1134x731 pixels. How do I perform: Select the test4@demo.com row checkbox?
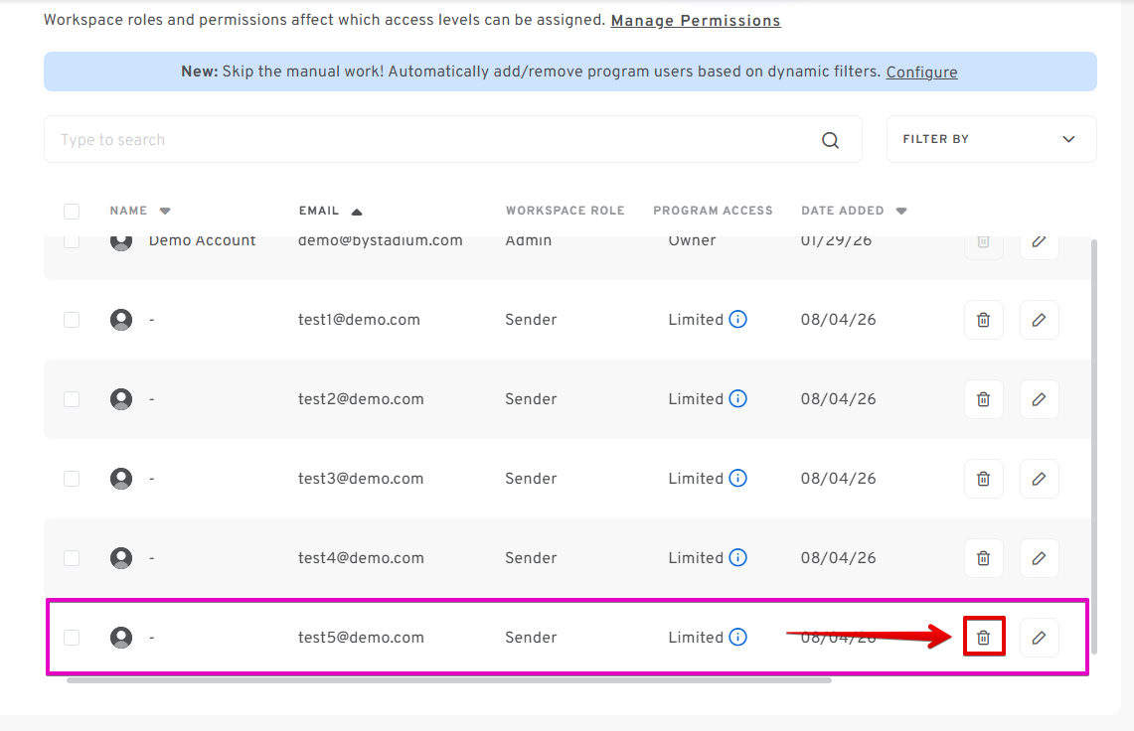[x=72, y=558]
